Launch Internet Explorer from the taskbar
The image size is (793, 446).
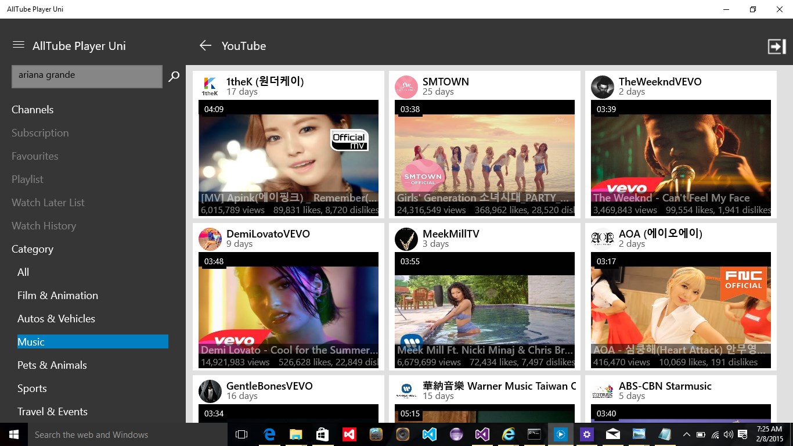click(x=509, y=434)
